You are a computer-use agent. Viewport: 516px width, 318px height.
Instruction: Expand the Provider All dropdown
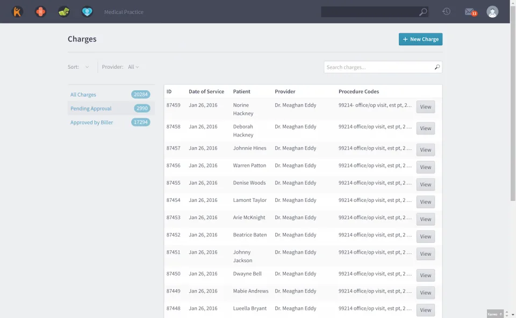133,67
